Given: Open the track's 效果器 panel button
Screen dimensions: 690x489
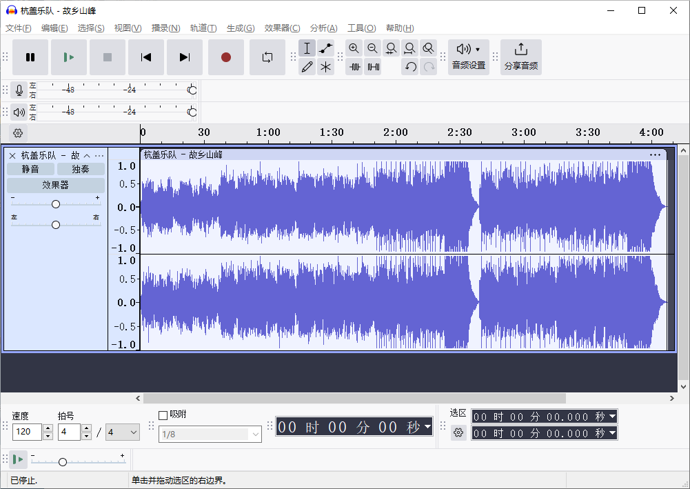Looking at the screenshot, I should (x=55, y=185).
